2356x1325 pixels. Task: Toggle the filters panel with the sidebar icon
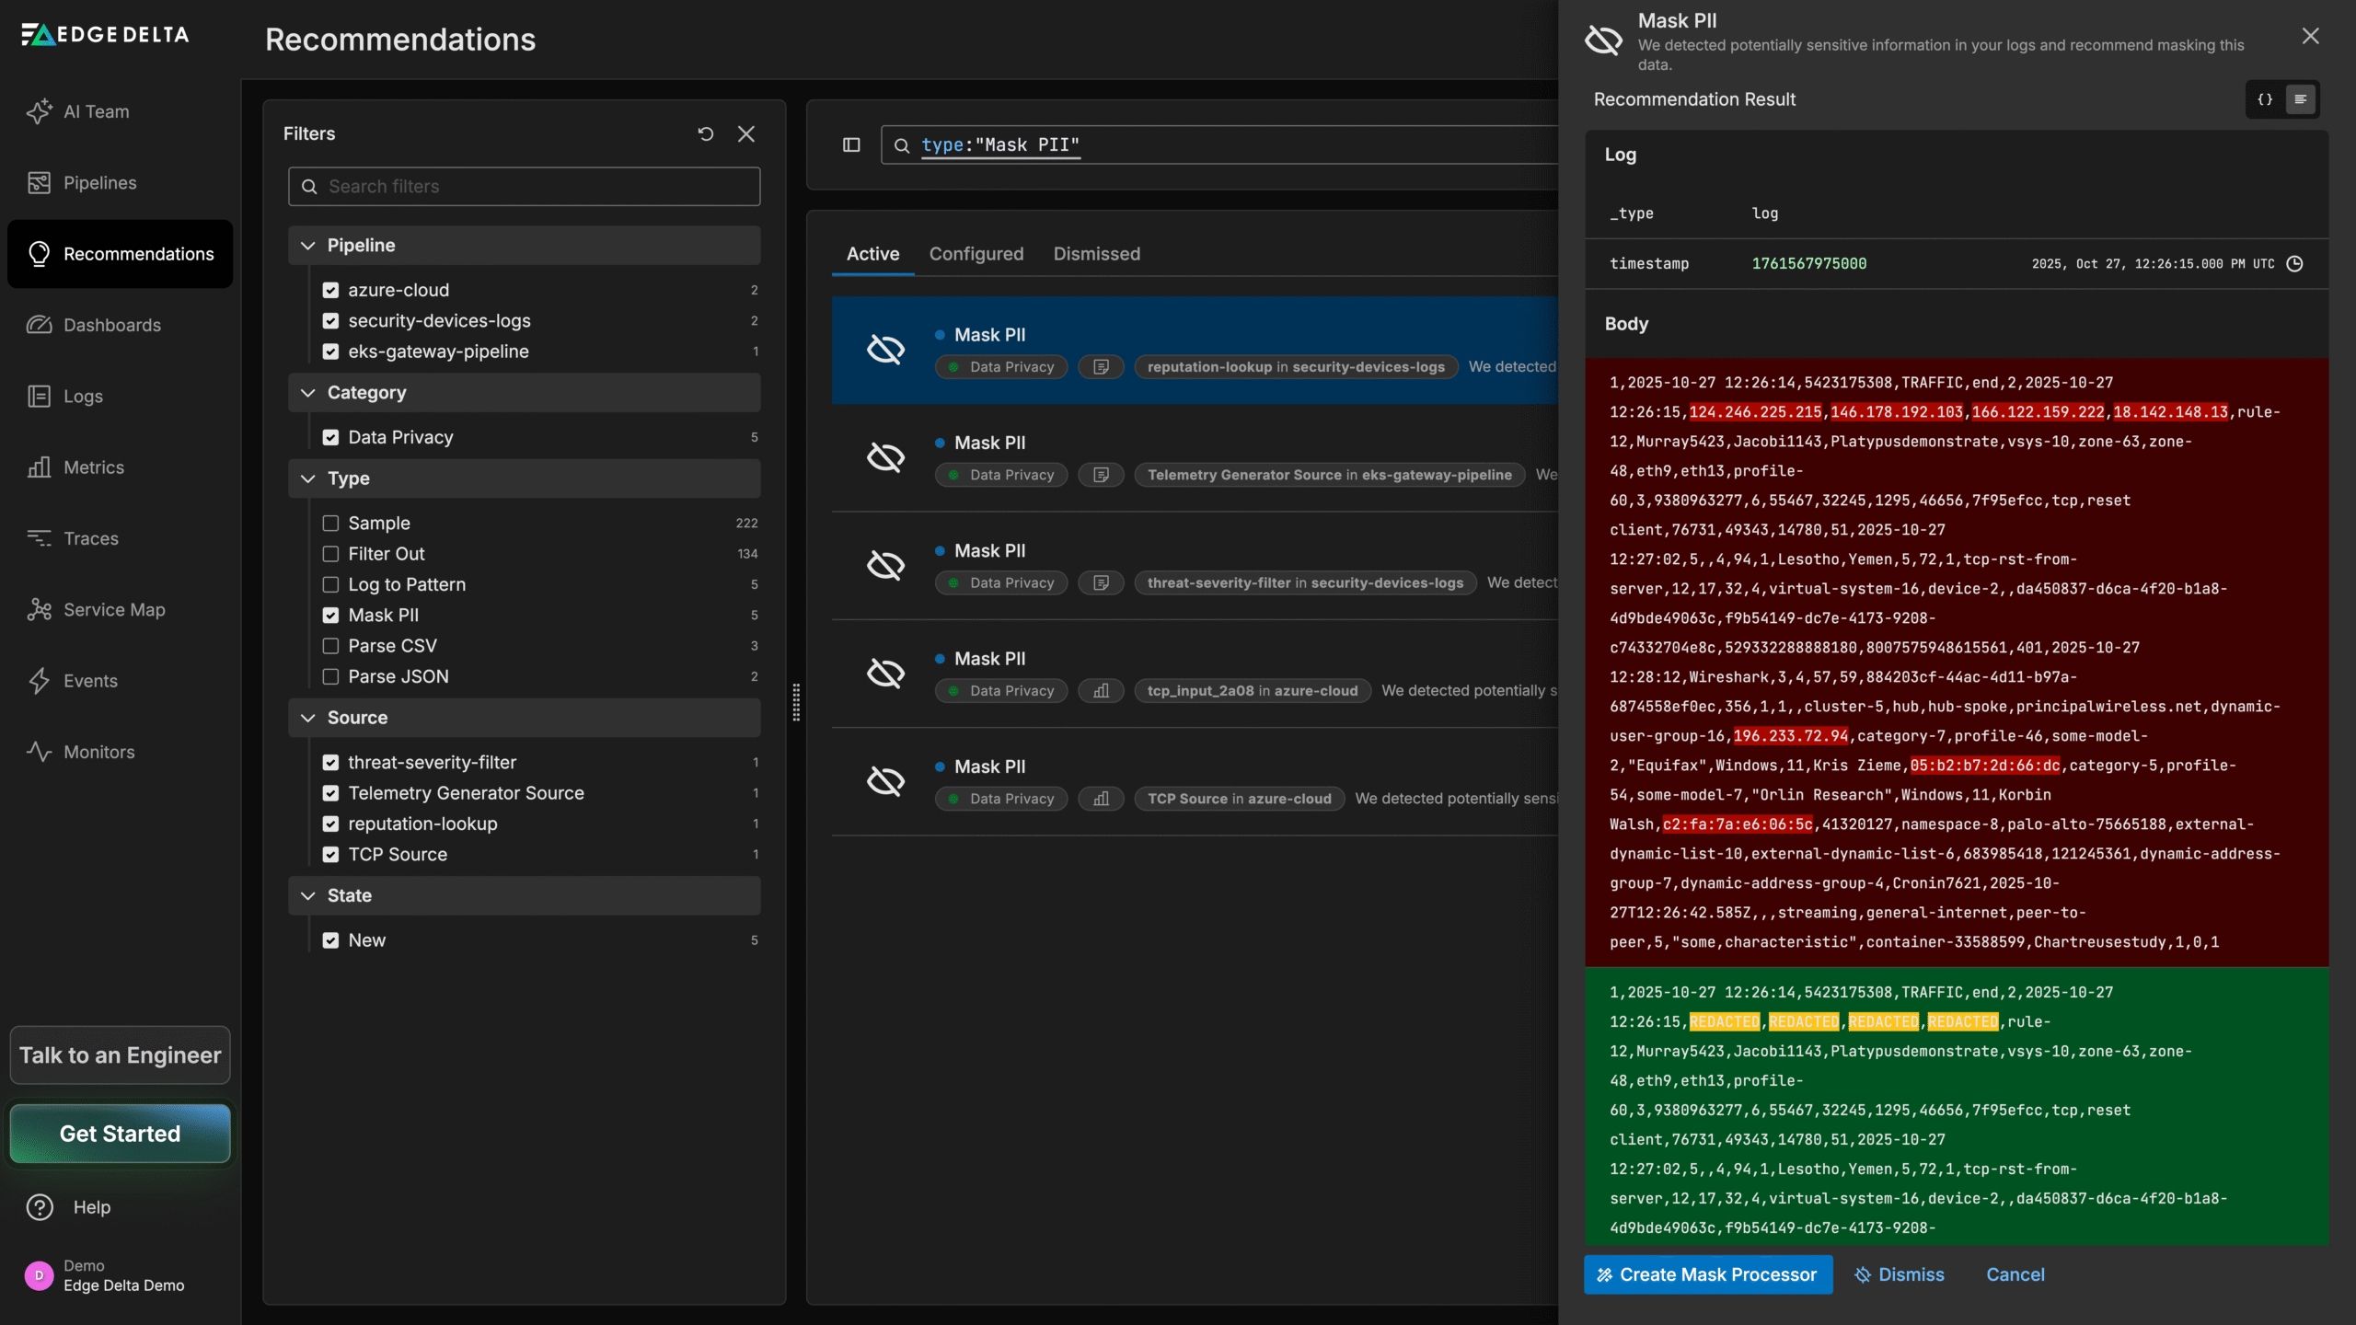coord(850,144)
